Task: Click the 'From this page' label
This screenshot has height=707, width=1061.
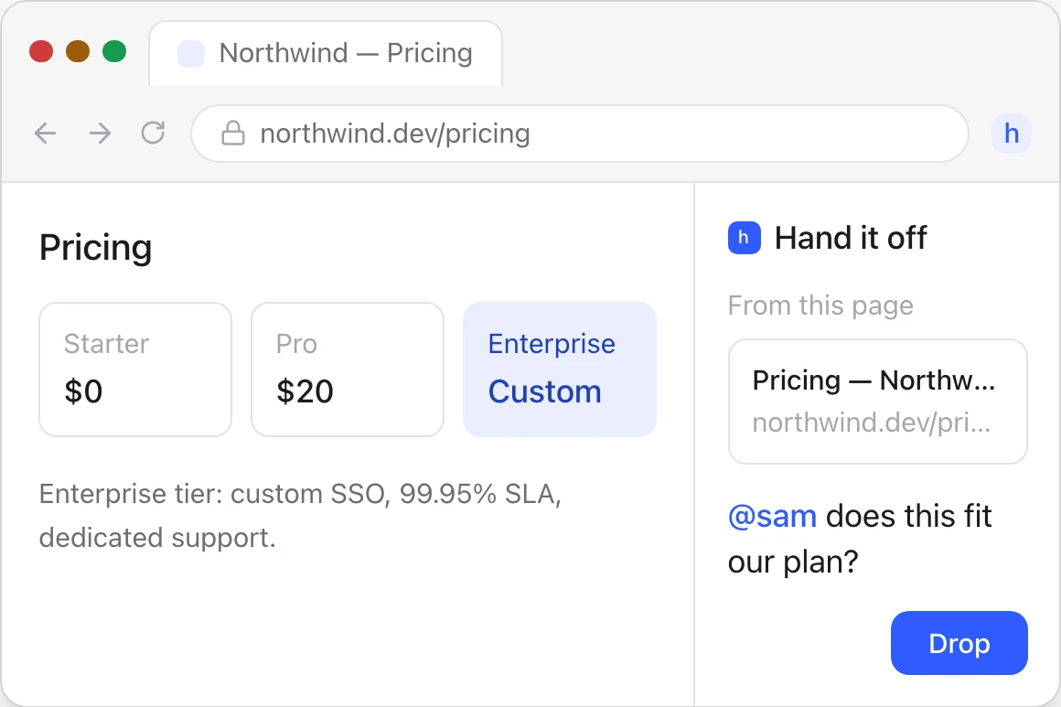Action: click(x=820, y=305)
